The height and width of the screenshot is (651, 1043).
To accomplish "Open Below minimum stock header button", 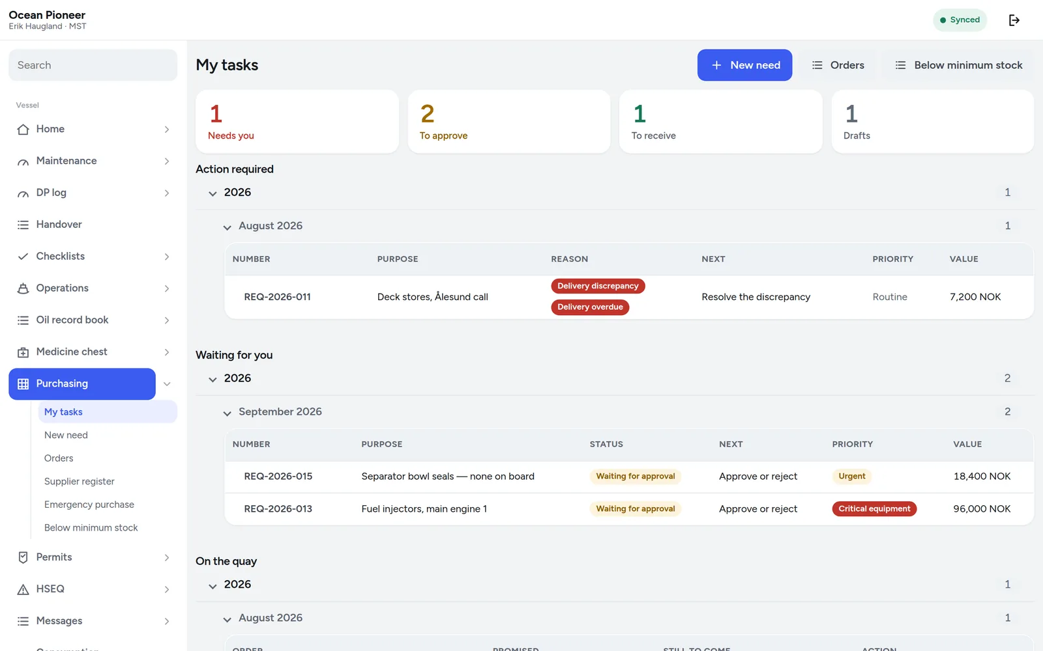I will (958, 65).
